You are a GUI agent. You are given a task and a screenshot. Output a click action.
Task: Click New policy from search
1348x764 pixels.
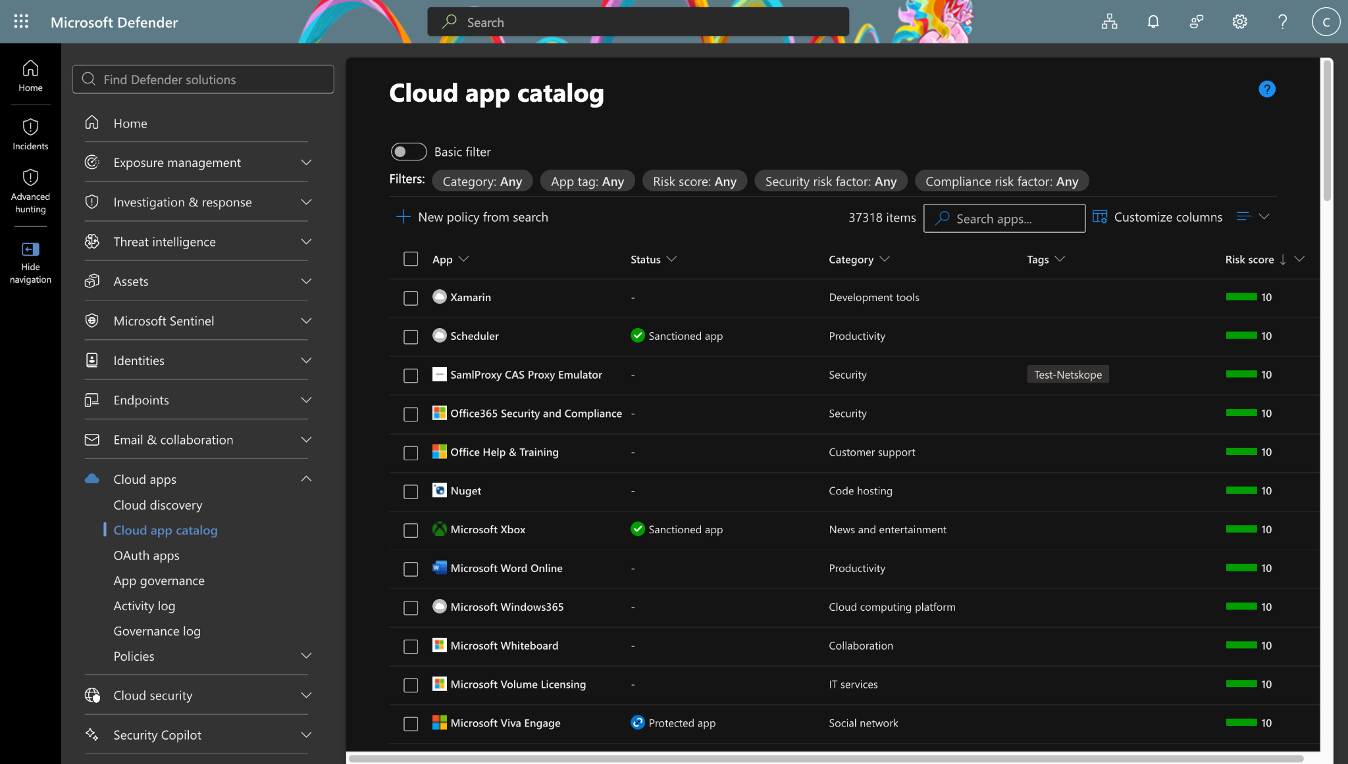pyautogui.click(x=473, y=217)
